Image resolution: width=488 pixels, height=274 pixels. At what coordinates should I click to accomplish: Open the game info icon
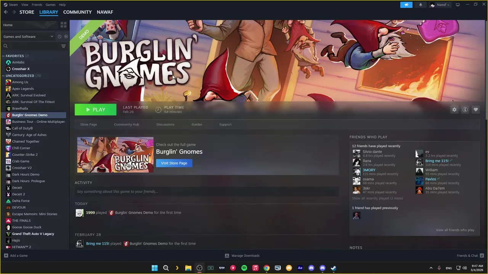click(x=465, y=110)
